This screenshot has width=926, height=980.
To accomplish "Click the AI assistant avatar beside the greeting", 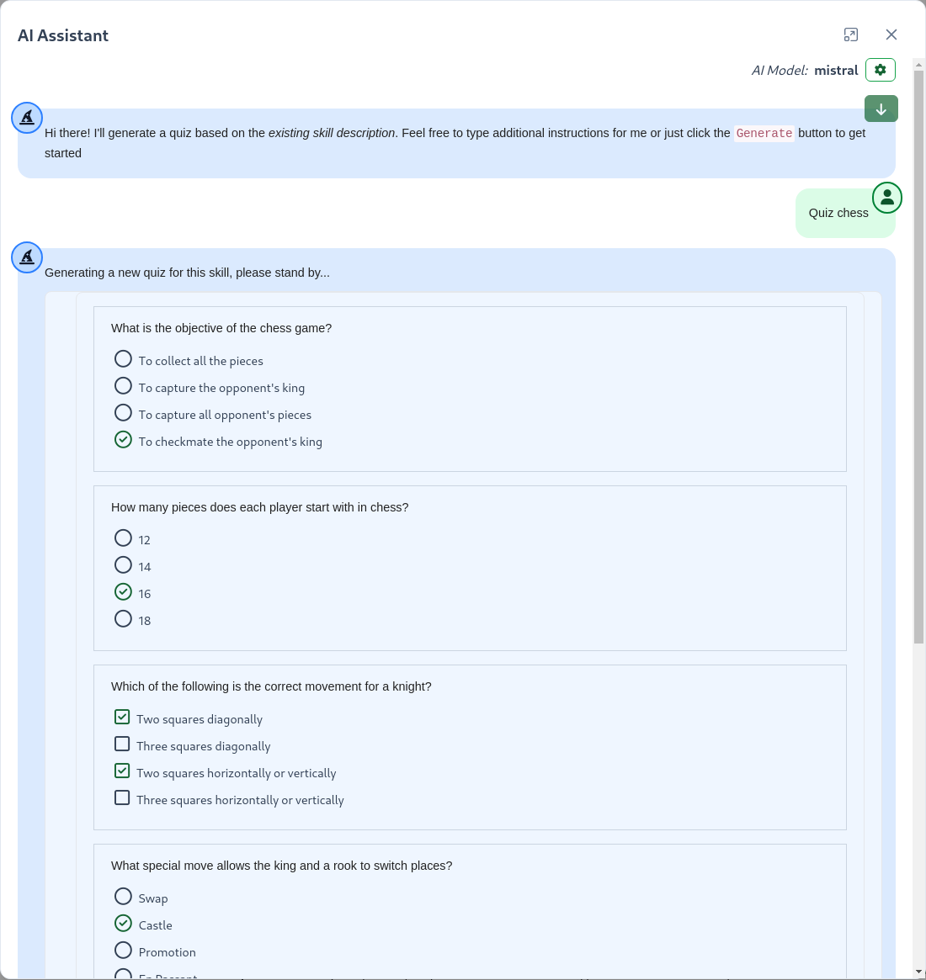I will (x=26, y=118).
